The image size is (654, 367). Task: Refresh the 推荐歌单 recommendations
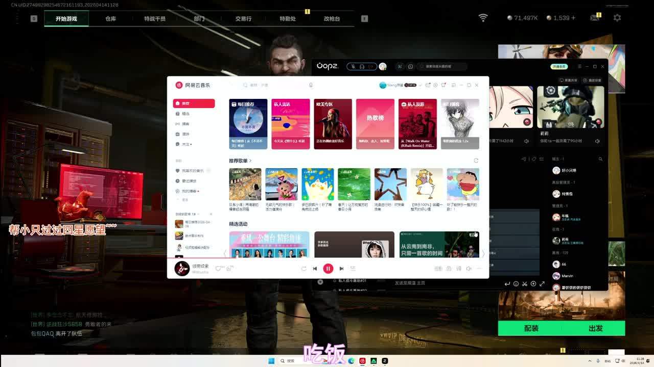[476, 161]
